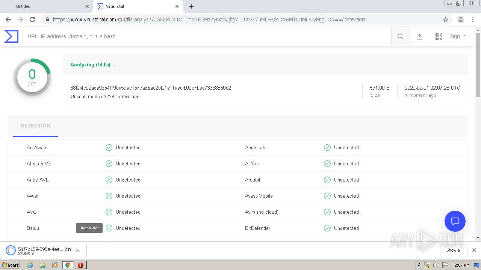Bookmark this page with star icon

pyautogui.click(x=446, y=19)
